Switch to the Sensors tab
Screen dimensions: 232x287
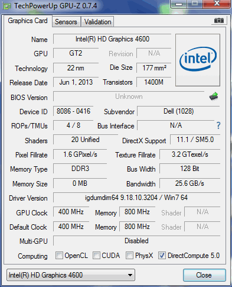click(66, 22)
